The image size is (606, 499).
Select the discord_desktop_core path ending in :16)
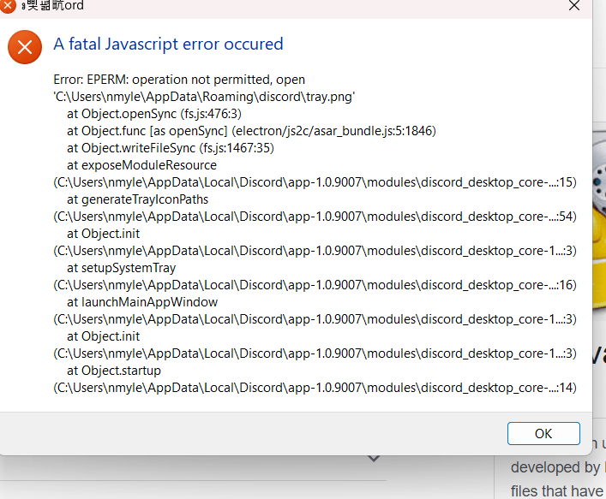click(x=315, y=285)
